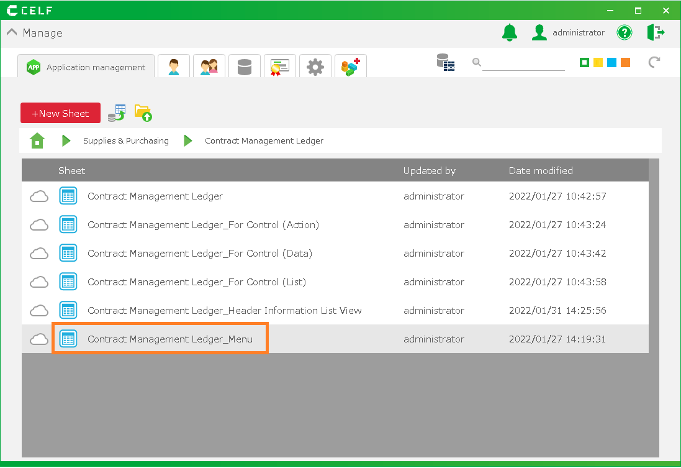Click the search input field
Image resolution: width=681 pixels, height=468 pixels.
click(x=523, y=63)
